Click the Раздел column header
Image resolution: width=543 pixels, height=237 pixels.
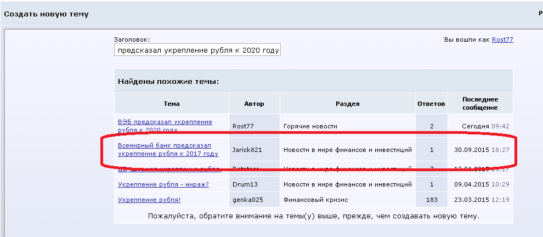(347, 104)
